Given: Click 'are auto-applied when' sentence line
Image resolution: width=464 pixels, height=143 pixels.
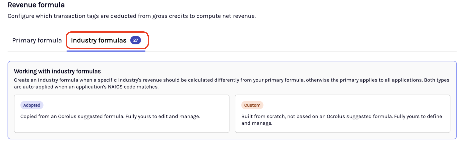Looking at the screenshot, I should pos(86,87).
